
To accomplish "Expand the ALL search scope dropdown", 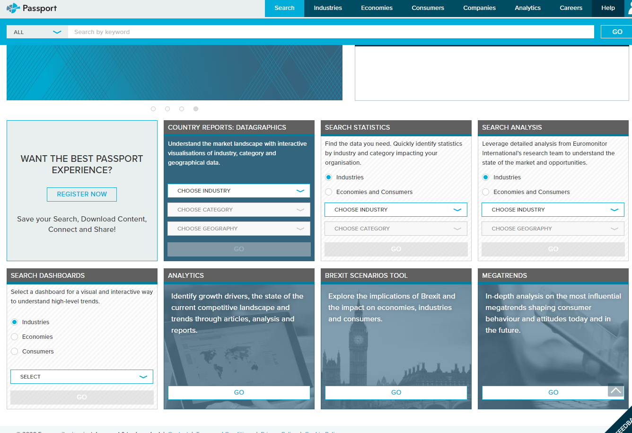I will tap(37, 32).
